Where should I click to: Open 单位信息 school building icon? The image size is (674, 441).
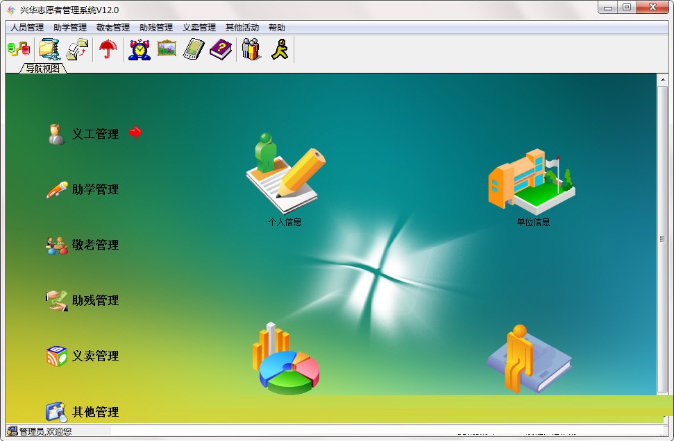click(x=532, y=181)
